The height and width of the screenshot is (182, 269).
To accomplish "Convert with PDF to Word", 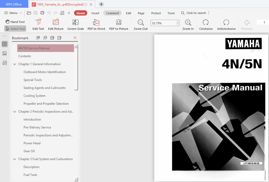I will point(96,25).
